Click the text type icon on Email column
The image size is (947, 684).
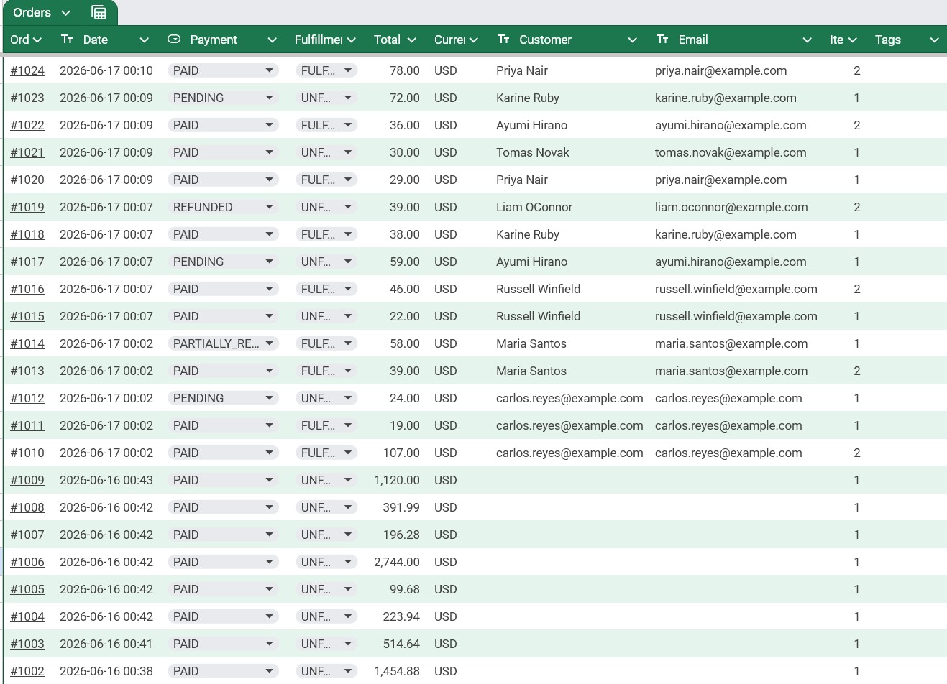coord(662,40)
